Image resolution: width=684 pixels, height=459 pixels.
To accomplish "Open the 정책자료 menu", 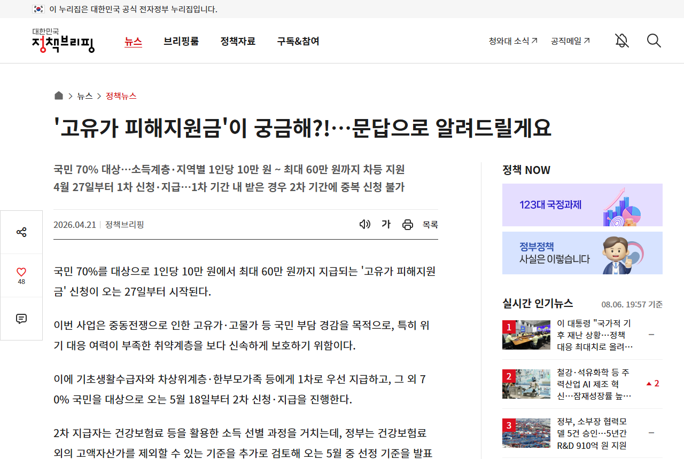I will click(x=238, y=41).
